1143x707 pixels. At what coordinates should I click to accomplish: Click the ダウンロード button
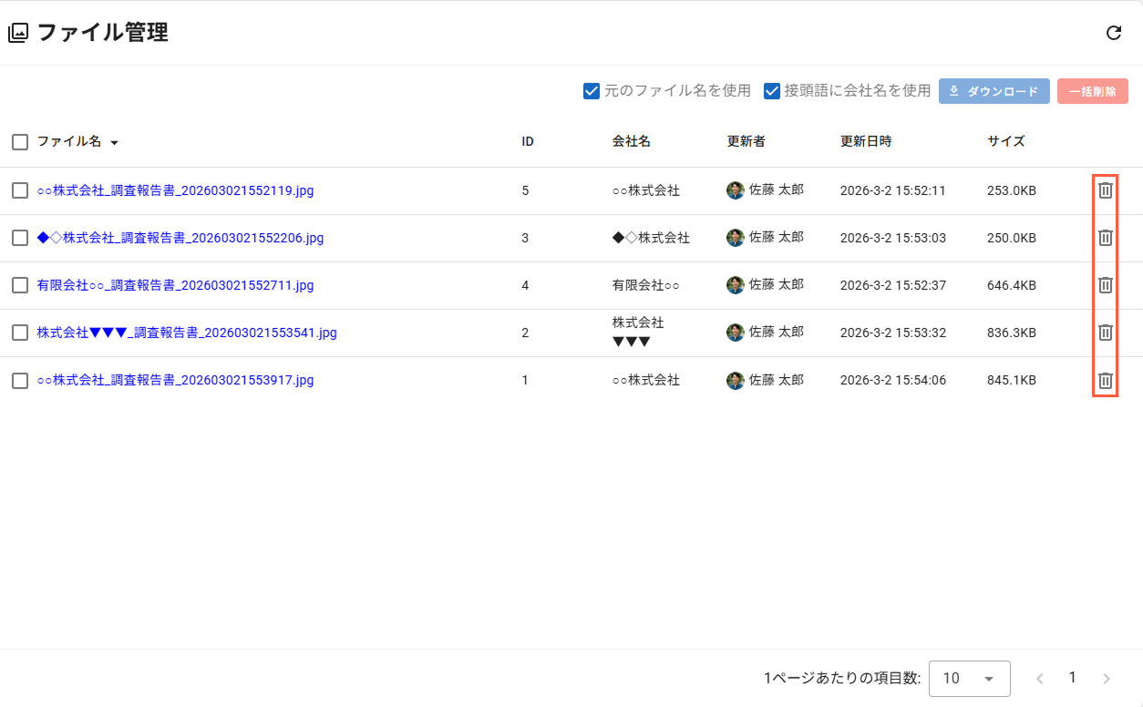click(x=994, y=91)
